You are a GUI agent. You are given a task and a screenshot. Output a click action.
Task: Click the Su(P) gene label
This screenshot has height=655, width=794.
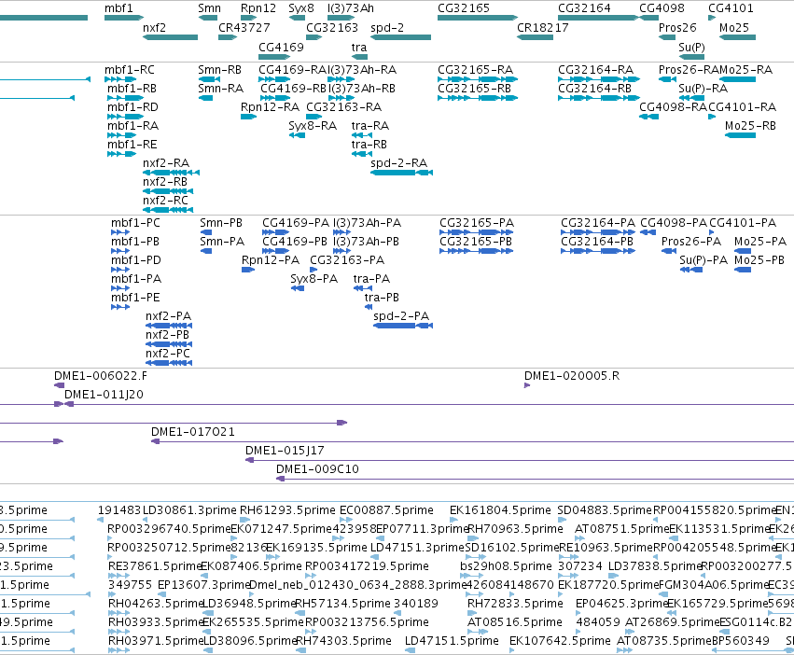691,47
